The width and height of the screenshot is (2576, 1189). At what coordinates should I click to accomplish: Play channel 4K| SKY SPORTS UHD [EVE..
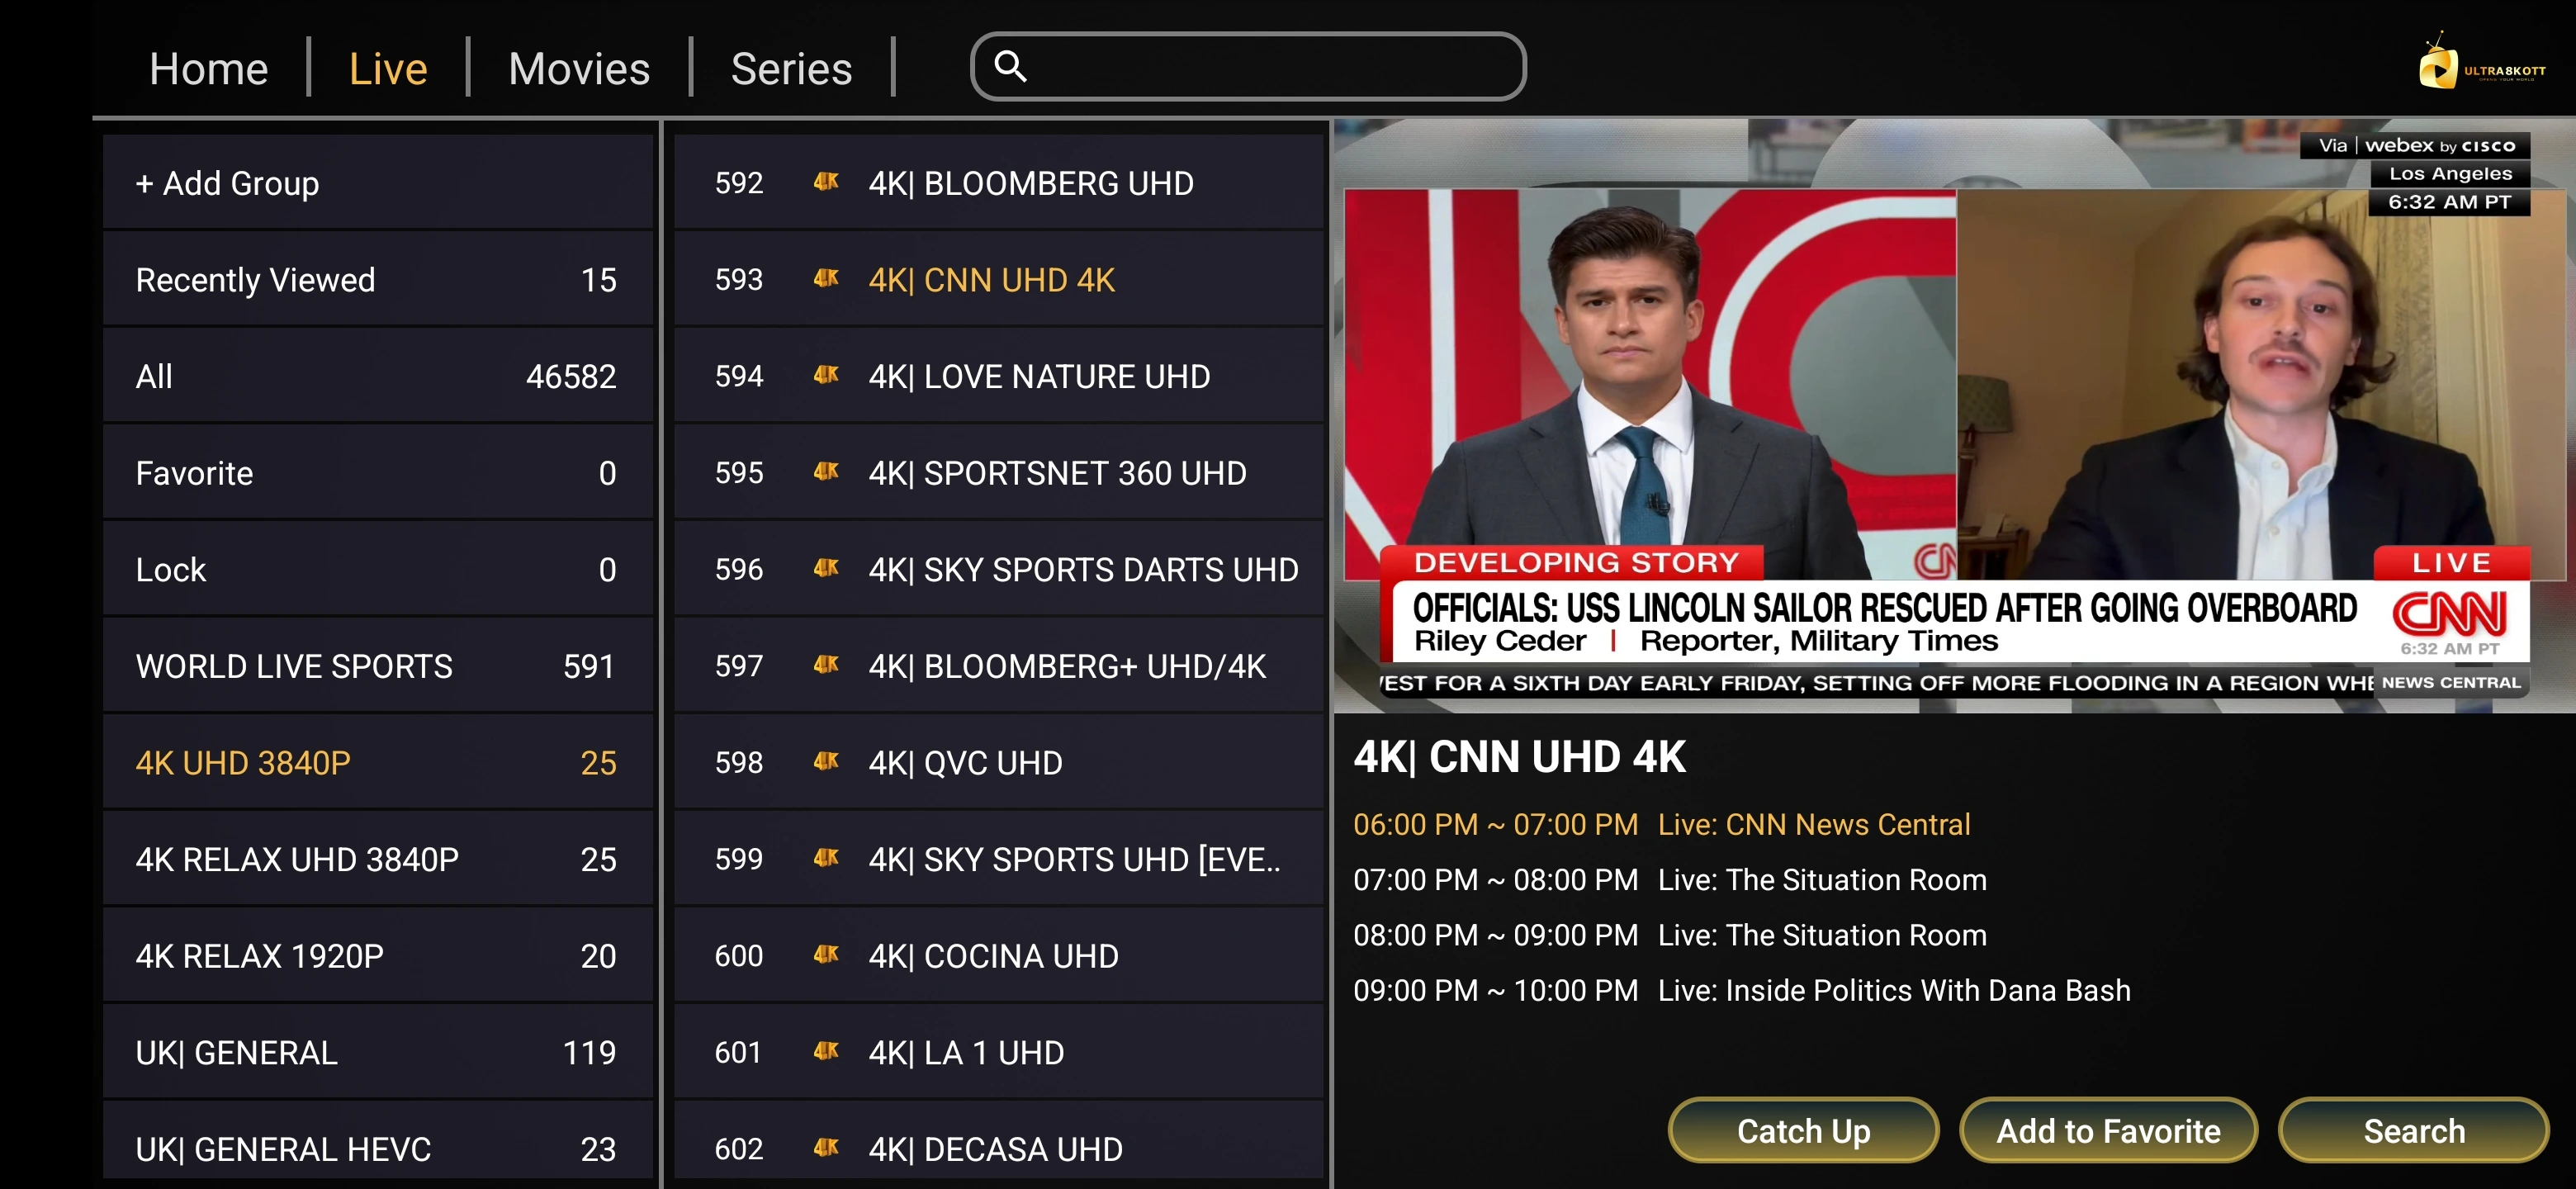(x=998, y=859)
